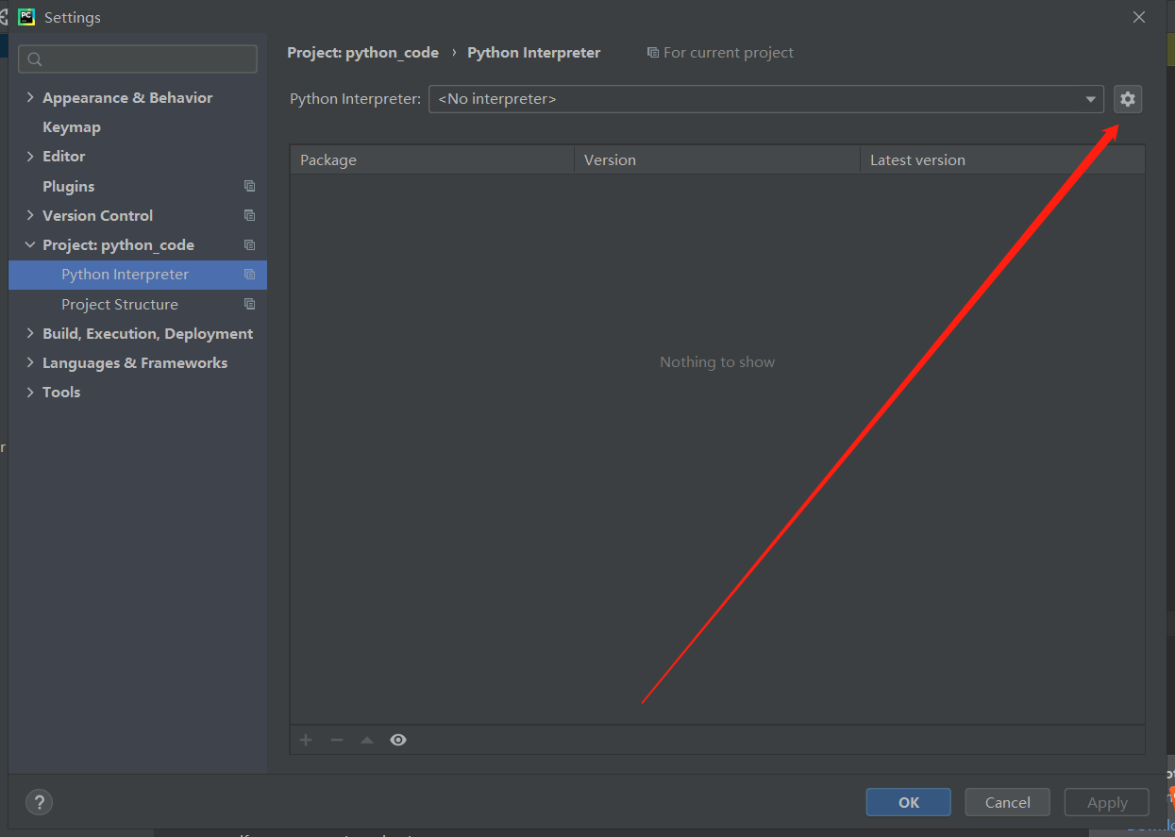Select Python Interpreter tree item
The width and height of the screenshot is (1175, 837).
point(138,275)
